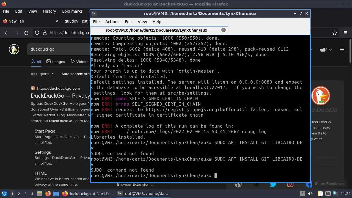Viewport: 352px width, 198px height.
Task: Open the terminal Actions menu
Action: click(112, 22)
